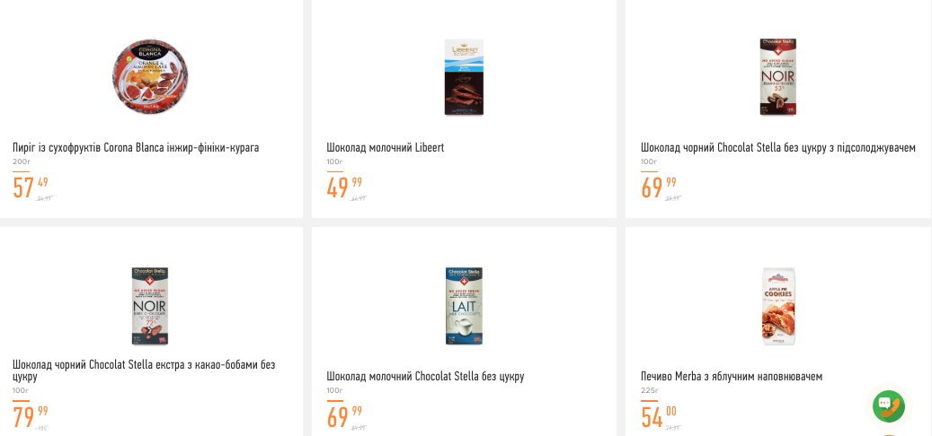Click the 49.99 price of Libeert chocolate
Viewport: 932px width, 436px height.
point(344,187)
